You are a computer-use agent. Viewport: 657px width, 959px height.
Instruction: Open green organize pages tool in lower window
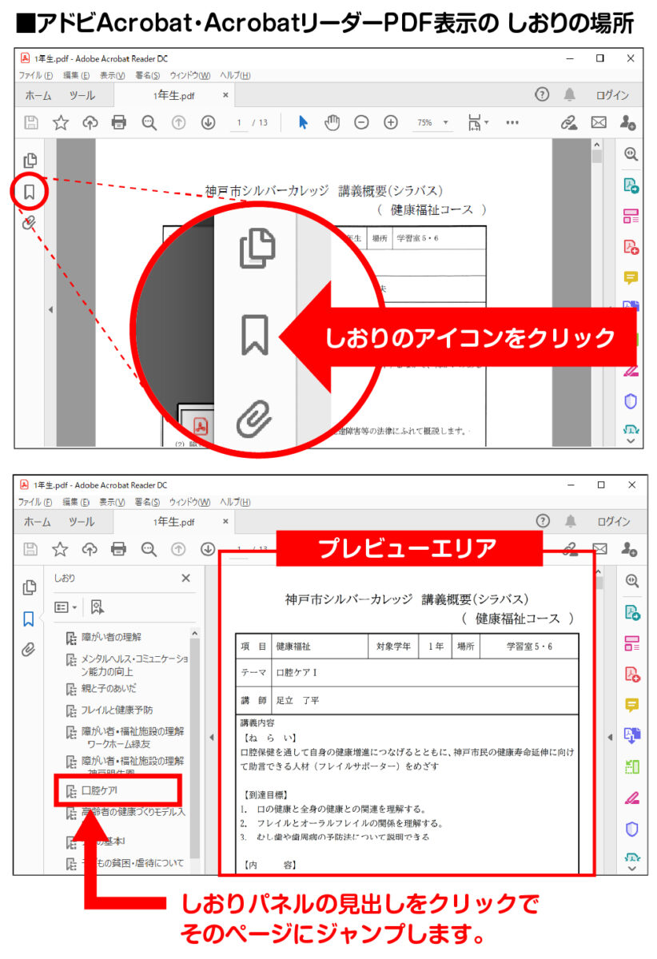pos(631,766)
